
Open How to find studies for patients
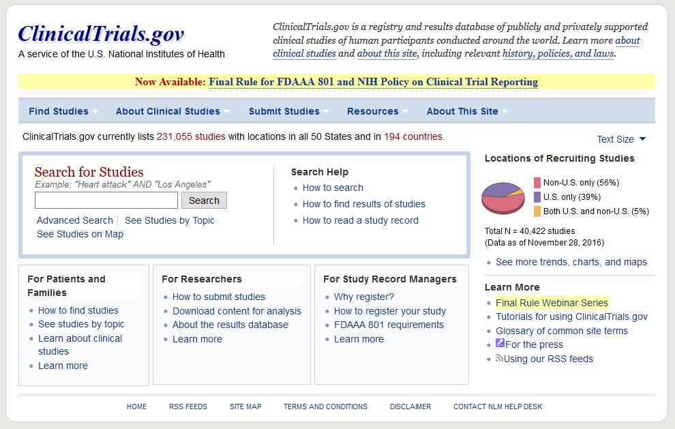click(78, 310)
